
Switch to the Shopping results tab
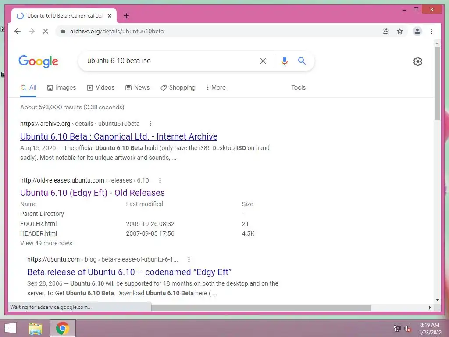[x=178, y=88]
